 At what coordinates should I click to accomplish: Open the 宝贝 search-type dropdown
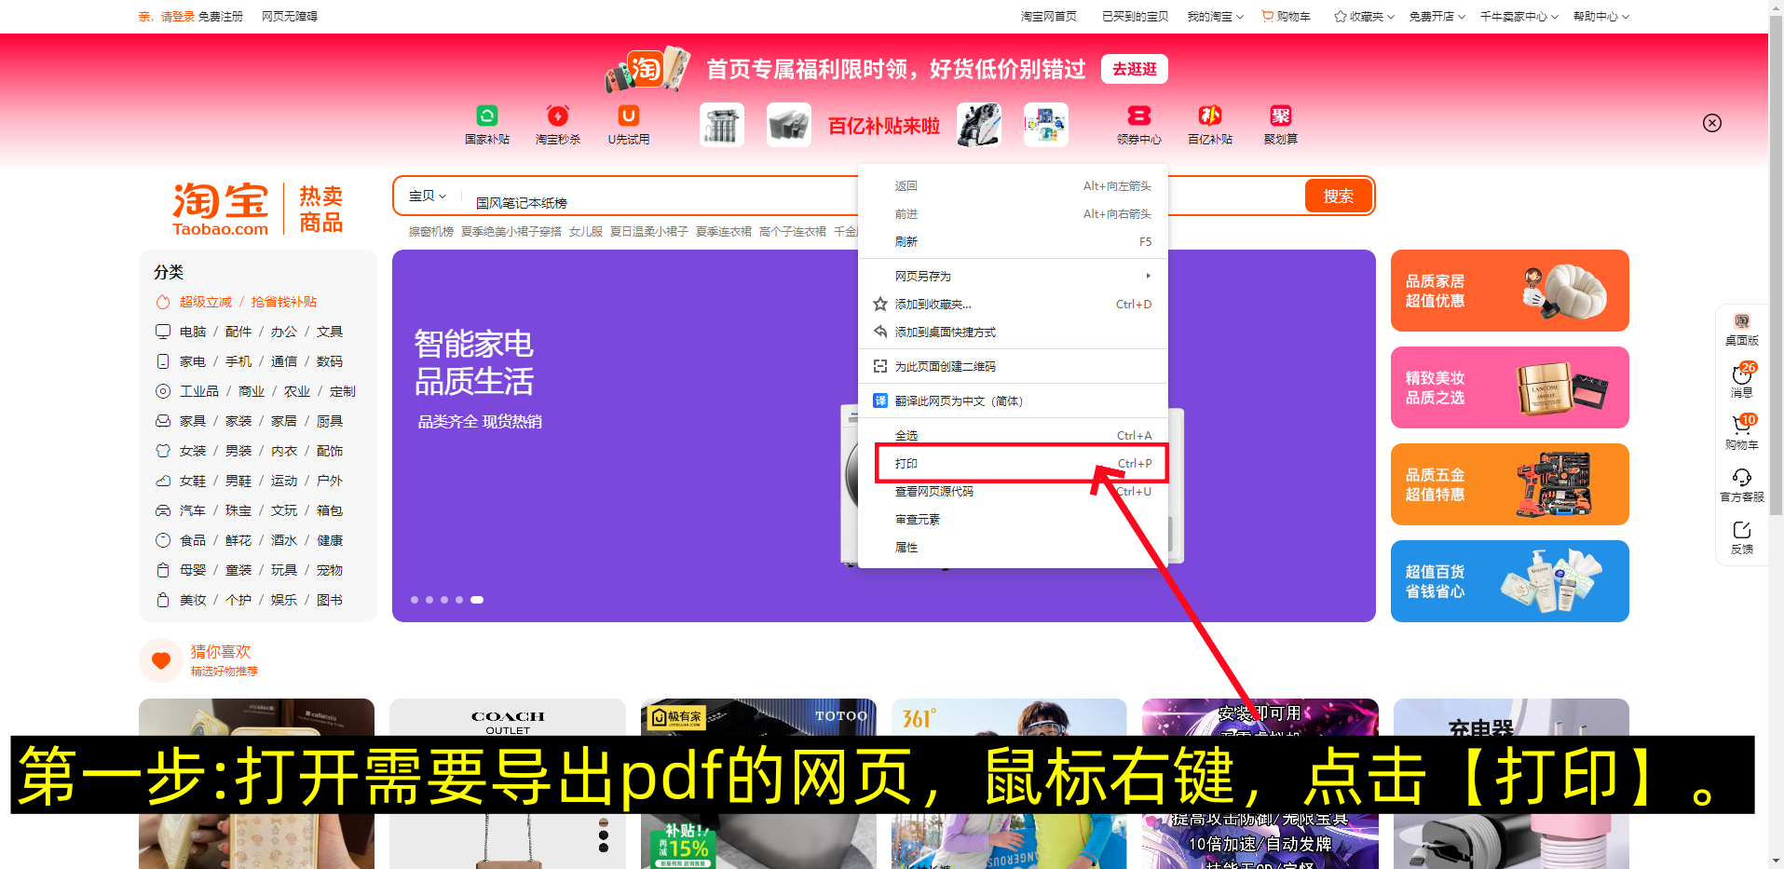(428, 196)
